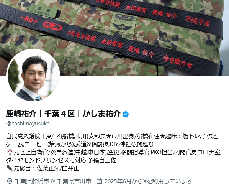The height and width of the screenshot is (188, 229).
Task: Open the circular profile photo
Action: (x=33, y=75)
